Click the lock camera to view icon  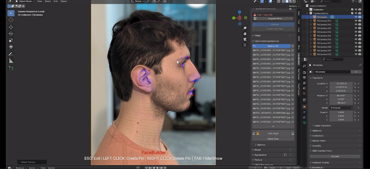point(245,45)
